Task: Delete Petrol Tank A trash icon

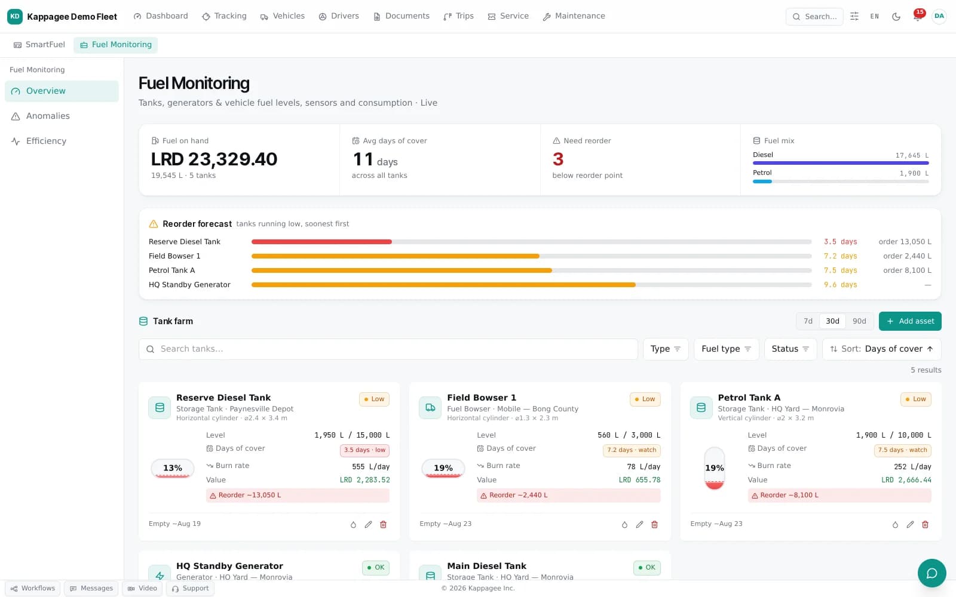Action: (x=925, y=525)
